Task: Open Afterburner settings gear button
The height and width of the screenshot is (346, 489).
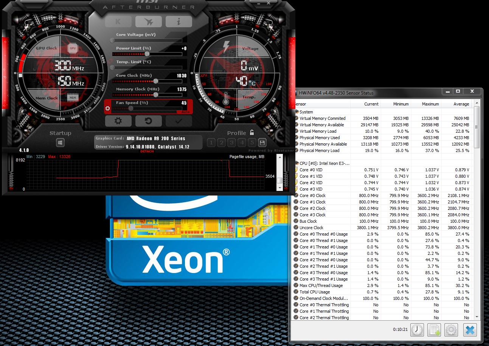Action: 118,121
